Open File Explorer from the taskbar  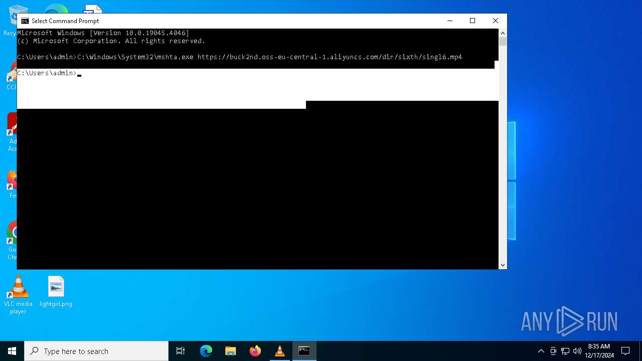tap(231, 351)
